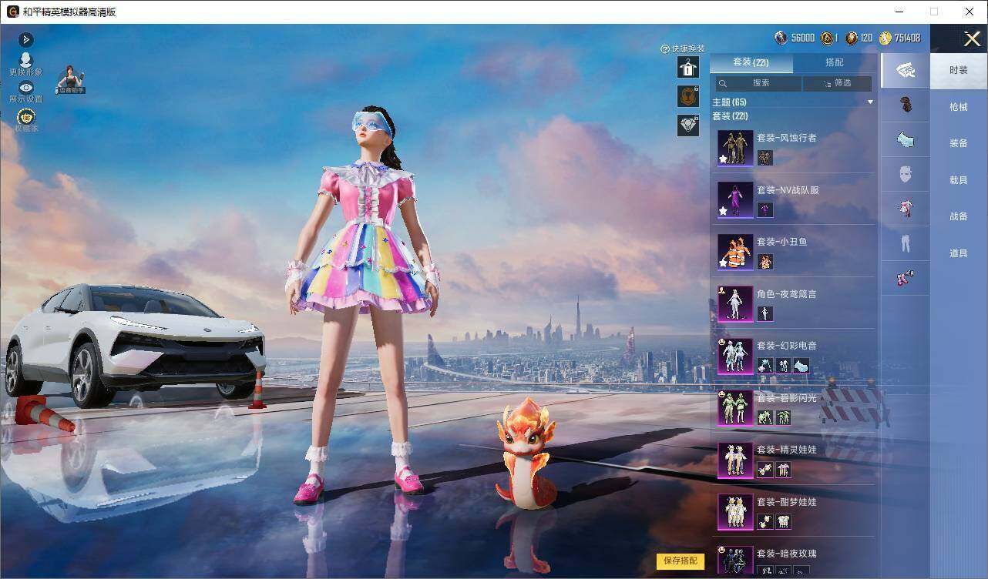Screen dimensions: 988x579
Task: Click the small piece icon under 套装-小丑鱼
Action: tap(765, 262)
